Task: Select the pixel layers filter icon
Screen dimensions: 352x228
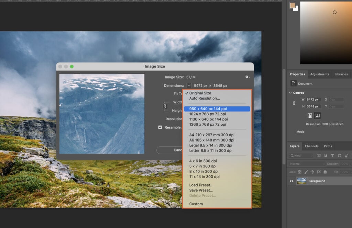Action: pos(319,156)
